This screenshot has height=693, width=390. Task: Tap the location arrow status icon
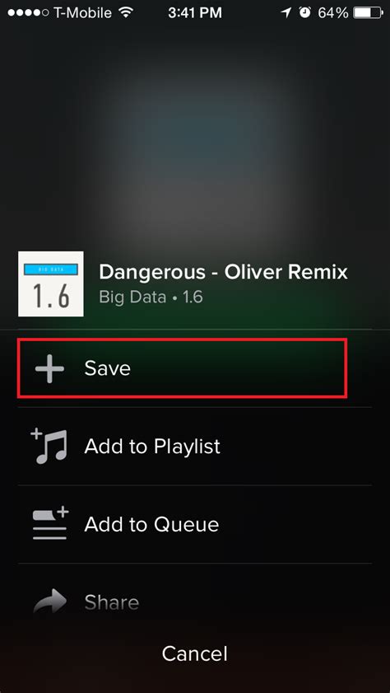coord(286,13)
